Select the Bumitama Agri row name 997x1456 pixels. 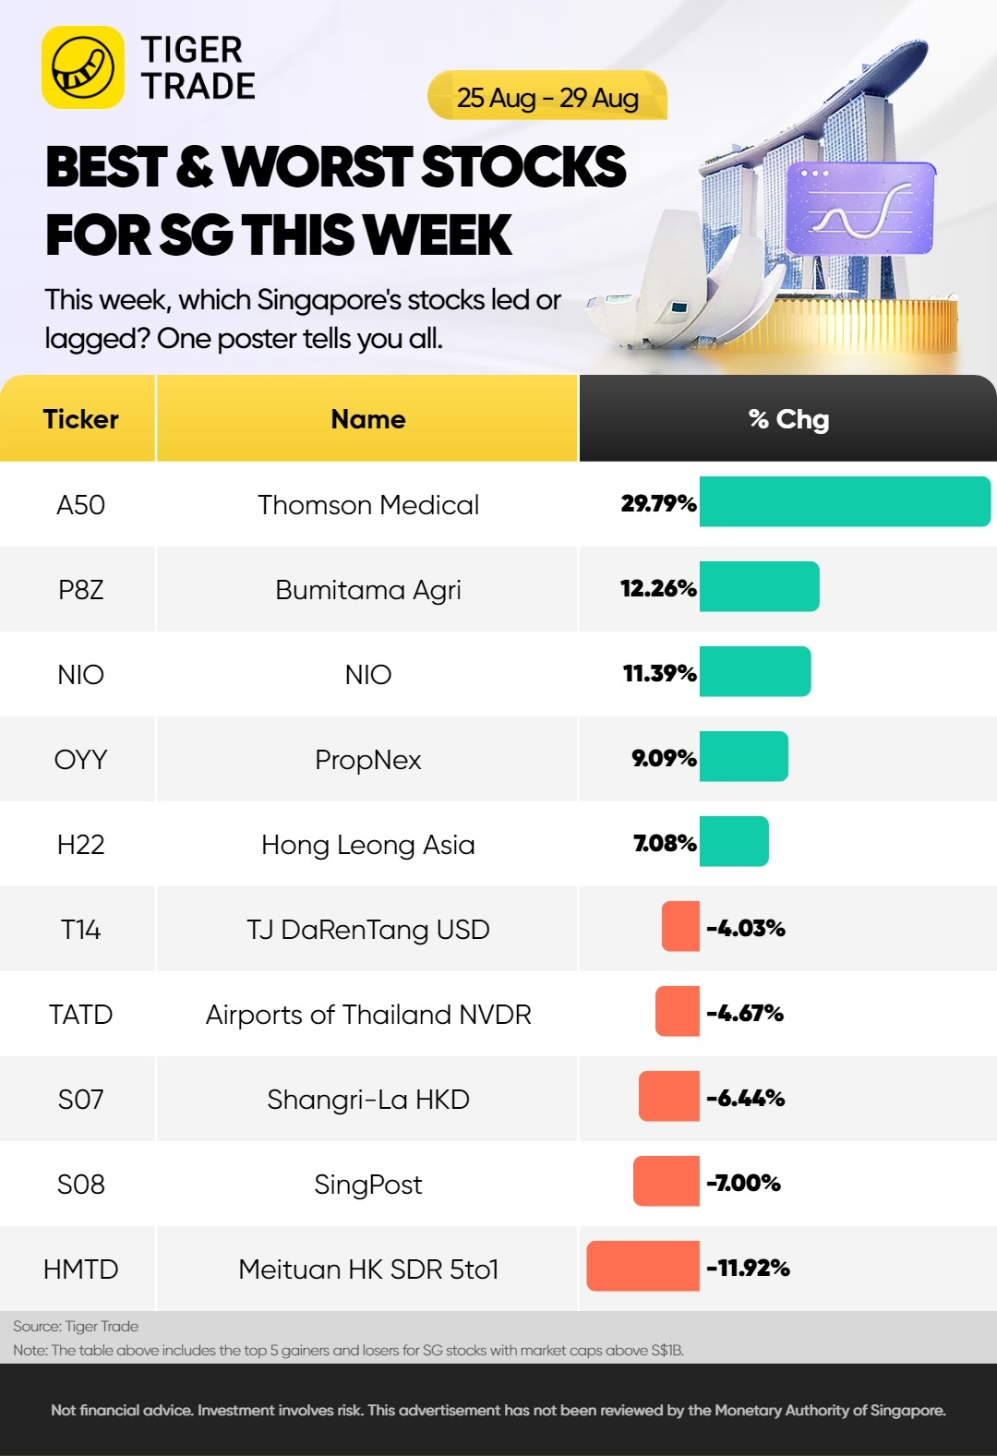(x=367, y=590)
